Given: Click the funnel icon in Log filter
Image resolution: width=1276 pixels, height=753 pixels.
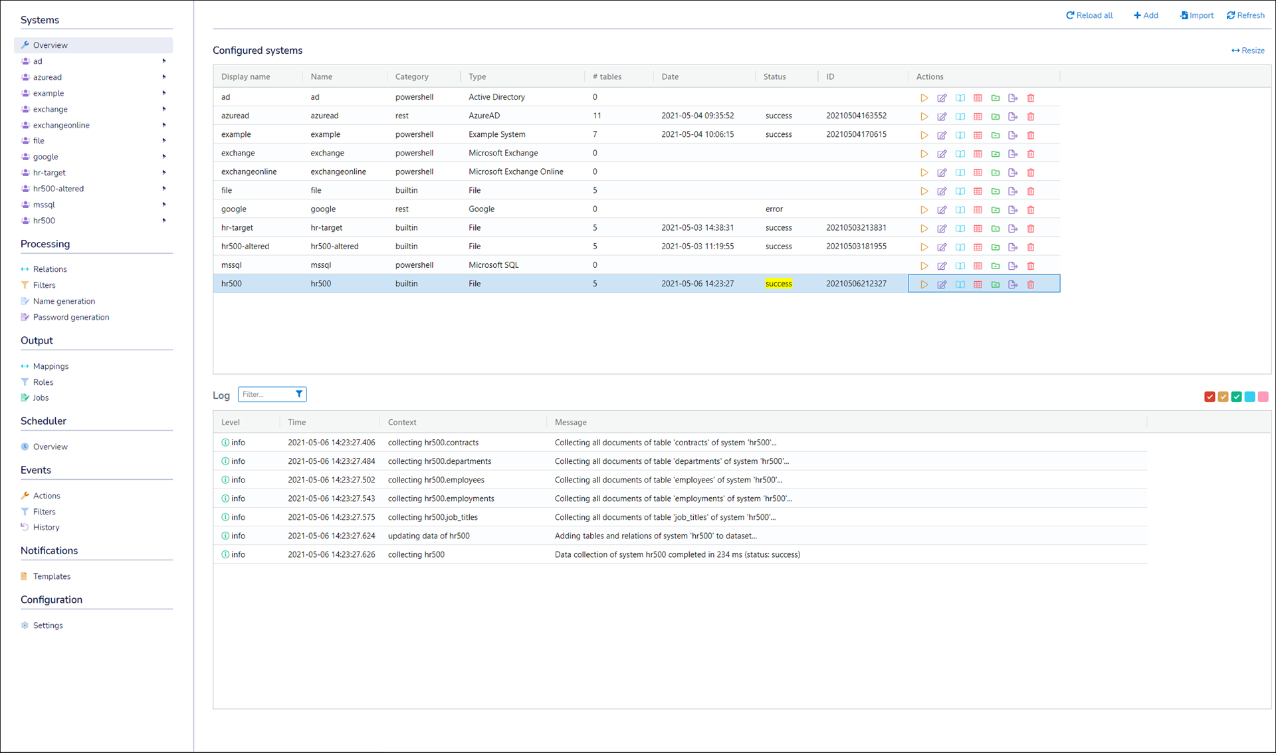Looking at the screenshot, I should tap(299, 394).
